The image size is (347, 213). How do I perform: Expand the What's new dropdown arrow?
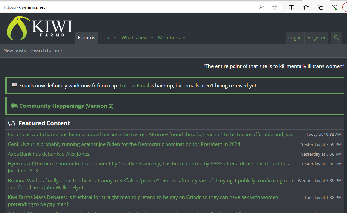[x=152, y=38]
